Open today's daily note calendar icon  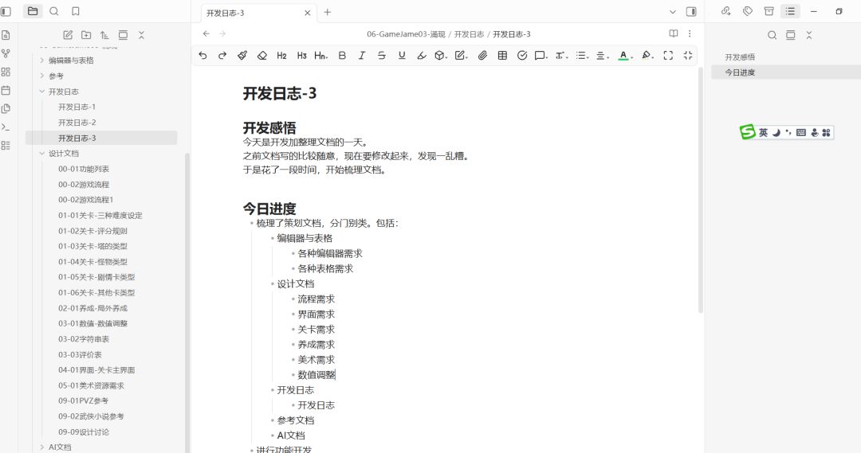6,91
